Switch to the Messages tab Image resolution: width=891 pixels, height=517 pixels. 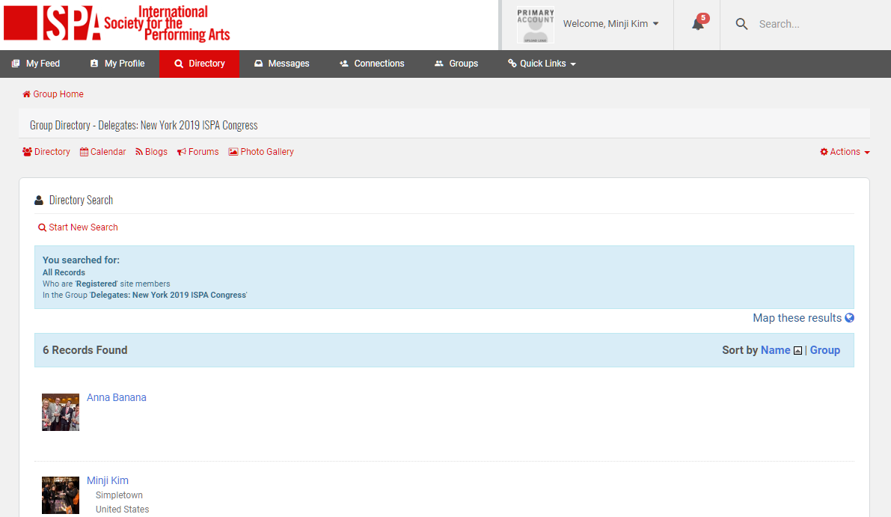pyautogui.click(x=281, y=64)
